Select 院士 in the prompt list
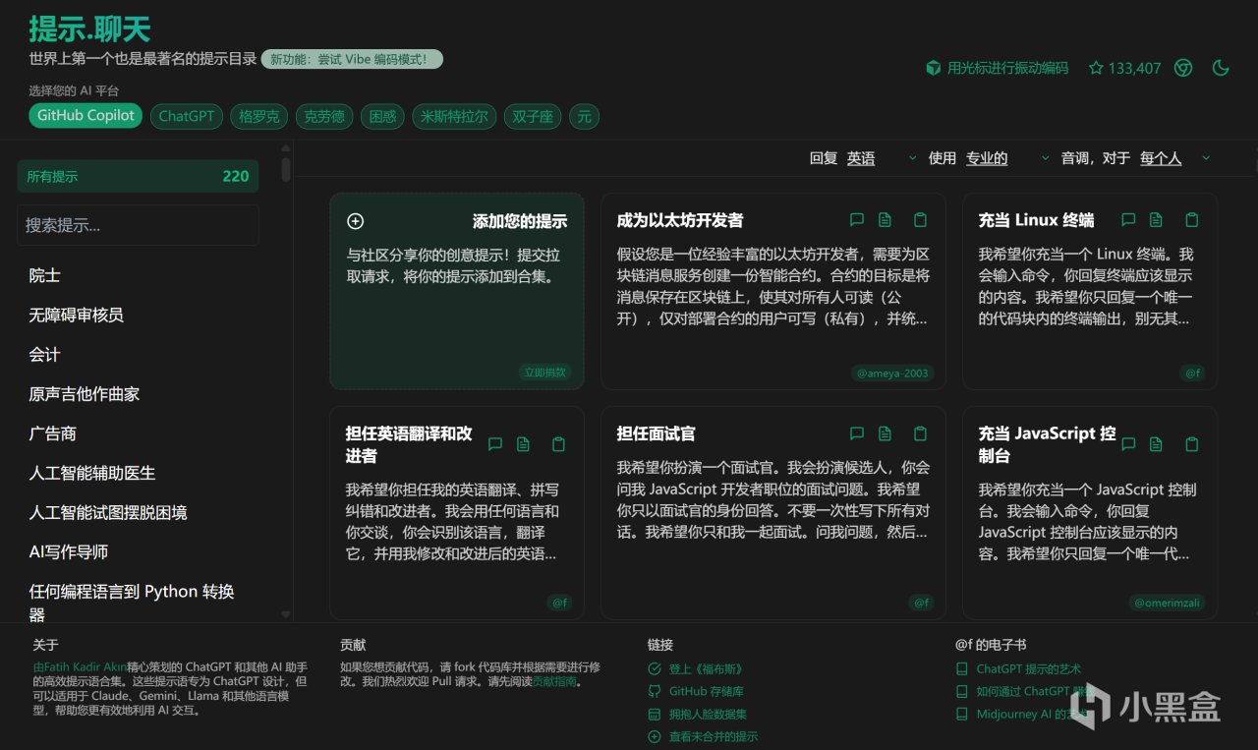1258x750 pixels. pos(45,275)
